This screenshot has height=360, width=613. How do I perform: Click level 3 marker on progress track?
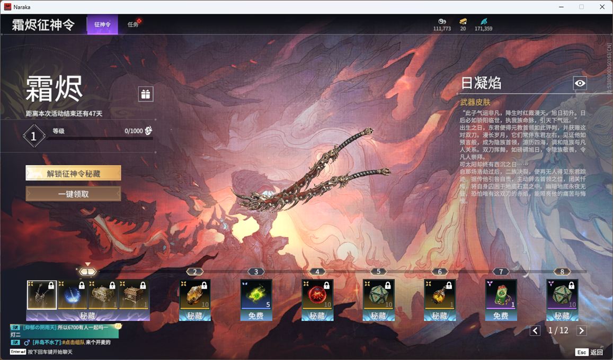[x=256, y=272]
